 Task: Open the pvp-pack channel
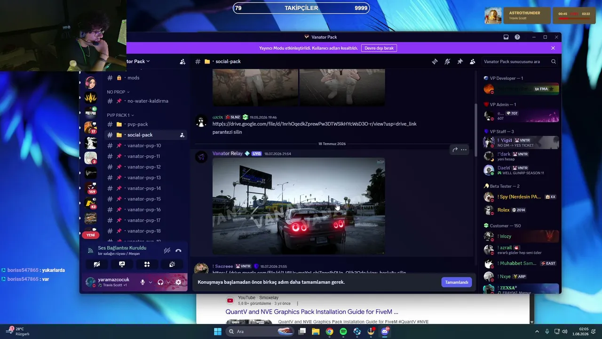click(146, 124)
